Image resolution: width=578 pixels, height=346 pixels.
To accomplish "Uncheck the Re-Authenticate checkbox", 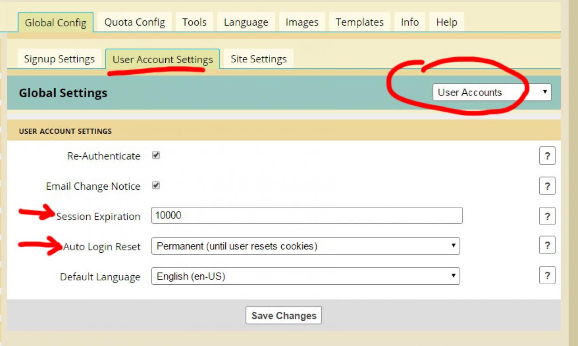I will pyautogui.click(x=156, y=155).
